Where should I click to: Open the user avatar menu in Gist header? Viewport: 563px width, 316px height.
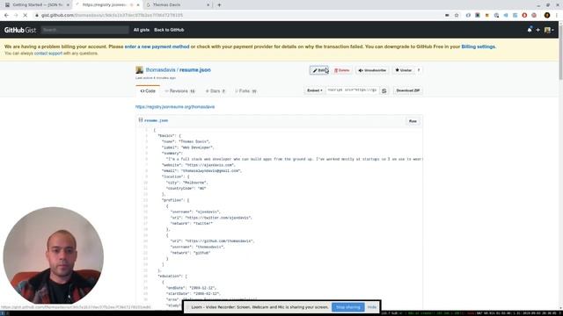coord(549,30)
